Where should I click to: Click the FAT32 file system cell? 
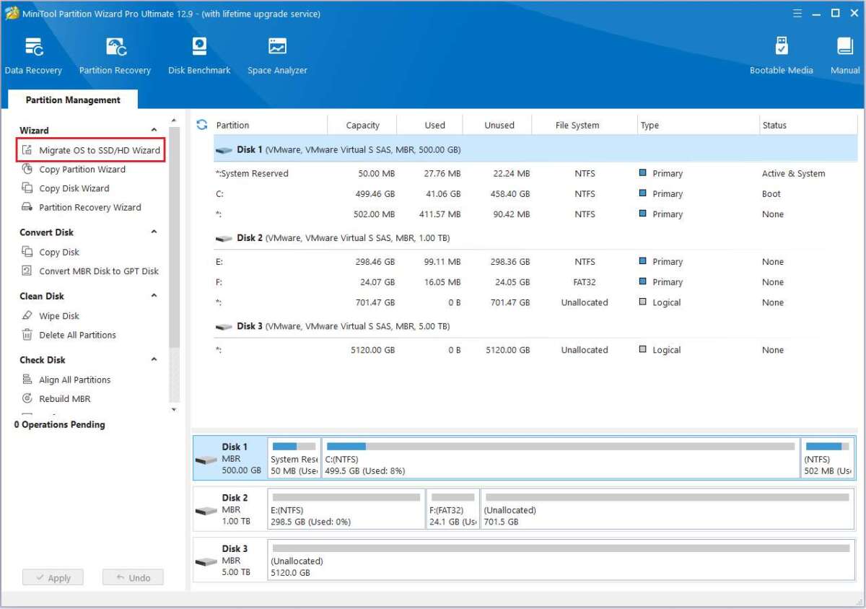tap(585, 282)
